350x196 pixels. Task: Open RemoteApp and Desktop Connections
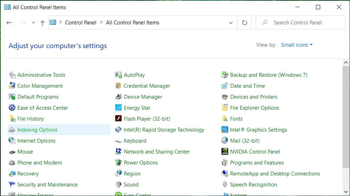coord(275,173)
